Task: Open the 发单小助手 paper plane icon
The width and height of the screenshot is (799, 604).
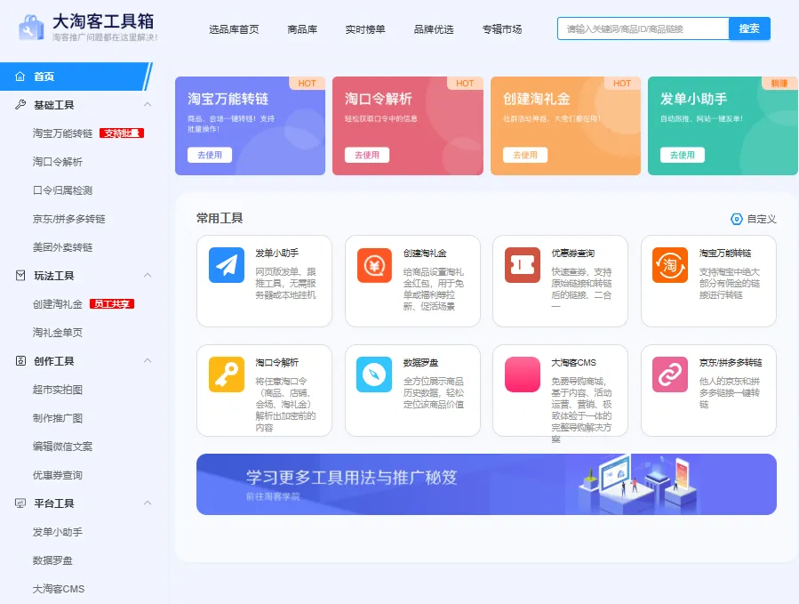Action: (x=227, y=265)
